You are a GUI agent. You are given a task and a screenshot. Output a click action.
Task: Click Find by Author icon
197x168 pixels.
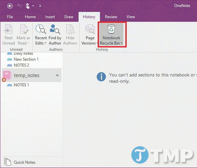55,29
